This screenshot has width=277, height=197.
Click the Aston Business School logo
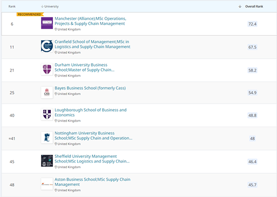[47, 184]
